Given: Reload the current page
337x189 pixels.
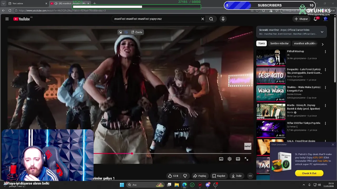Looking at the screenshot, I should 10,10.
